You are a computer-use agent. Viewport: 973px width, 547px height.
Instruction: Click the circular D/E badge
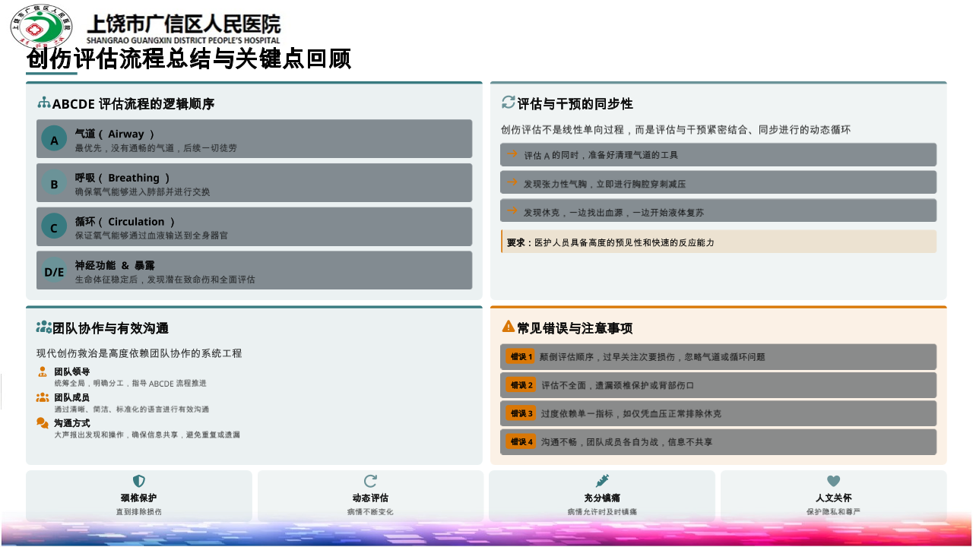coord(54,271)
